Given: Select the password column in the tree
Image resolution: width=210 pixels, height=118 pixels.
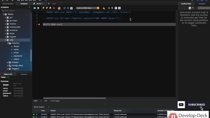Looking at the screenshot, I should coord(18,56).
